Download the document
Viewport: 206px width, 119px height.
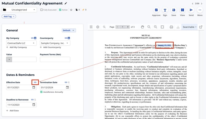(178, 27)
